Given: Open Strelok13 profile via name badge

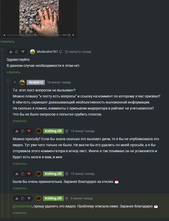Looking at the screenshot, I should pyautogui.click(x=36, y=82).
